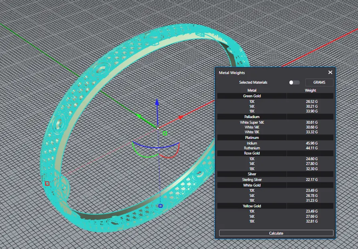Select the Palladium group header
358x249 pixels.
coord(275,116)
